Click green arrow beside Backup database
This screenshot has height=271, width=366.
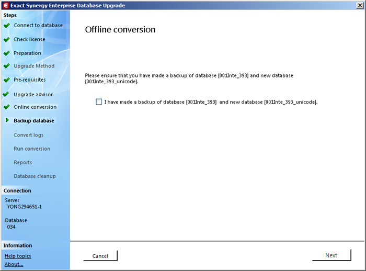click(7, 120)
